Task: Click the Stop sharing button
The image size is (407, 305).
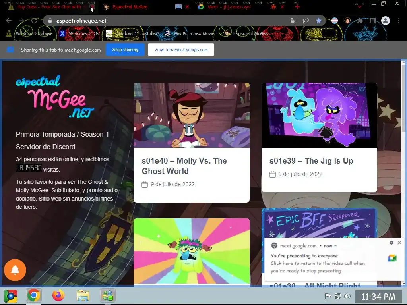Action: [125, 50]
